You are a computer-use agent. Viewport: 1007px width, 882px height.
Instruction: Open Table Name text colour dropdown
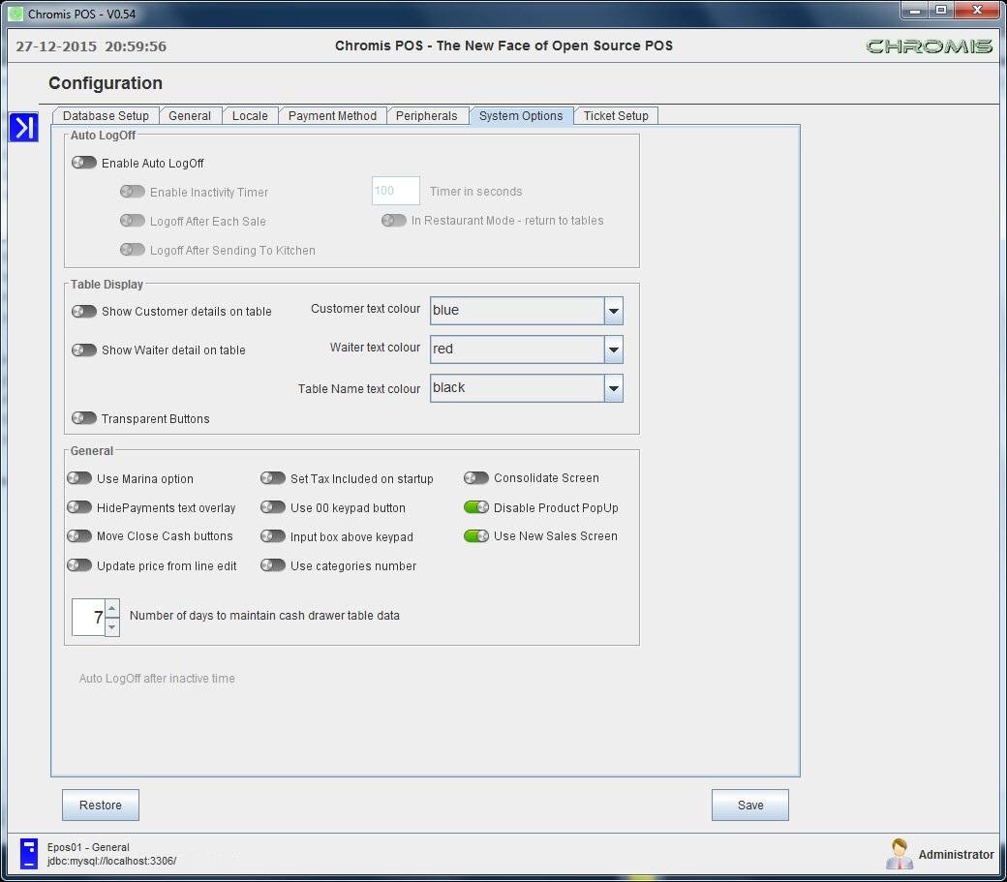point(613,388)
